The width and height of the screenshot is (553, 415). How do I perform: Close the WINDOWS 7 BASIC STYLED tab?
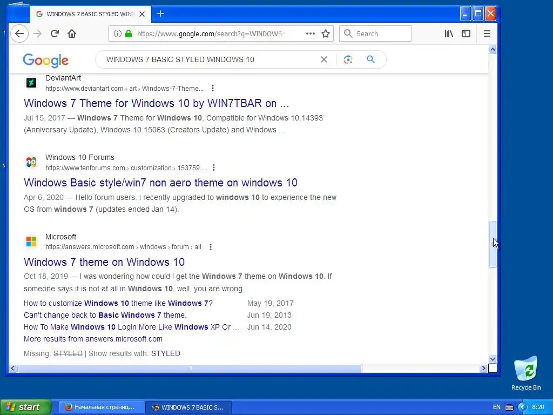click(142, 14)
